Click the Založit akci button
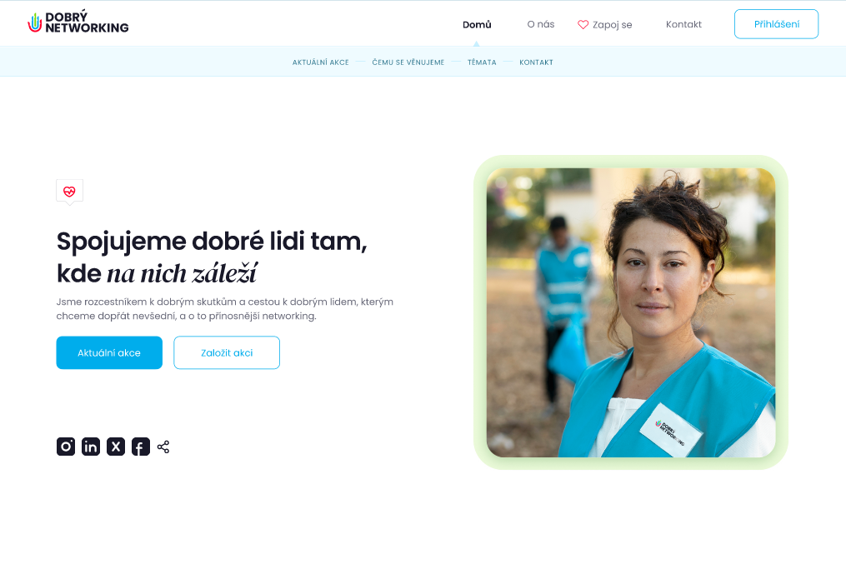 (227, 352)
